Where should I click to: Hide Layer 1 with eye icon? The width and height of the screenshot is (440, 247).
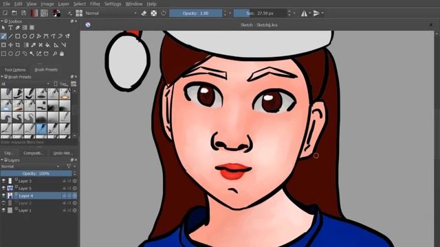click(x=3, y=210)
